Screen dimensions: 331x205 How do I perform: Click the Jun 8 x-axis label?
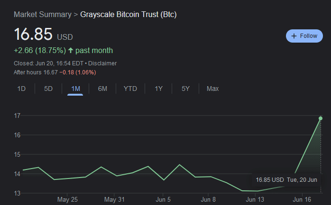(208, 199)
